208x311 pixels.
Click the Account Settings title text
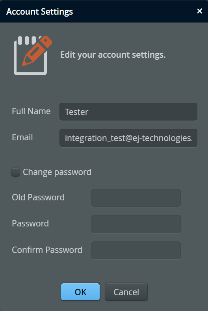39,11
